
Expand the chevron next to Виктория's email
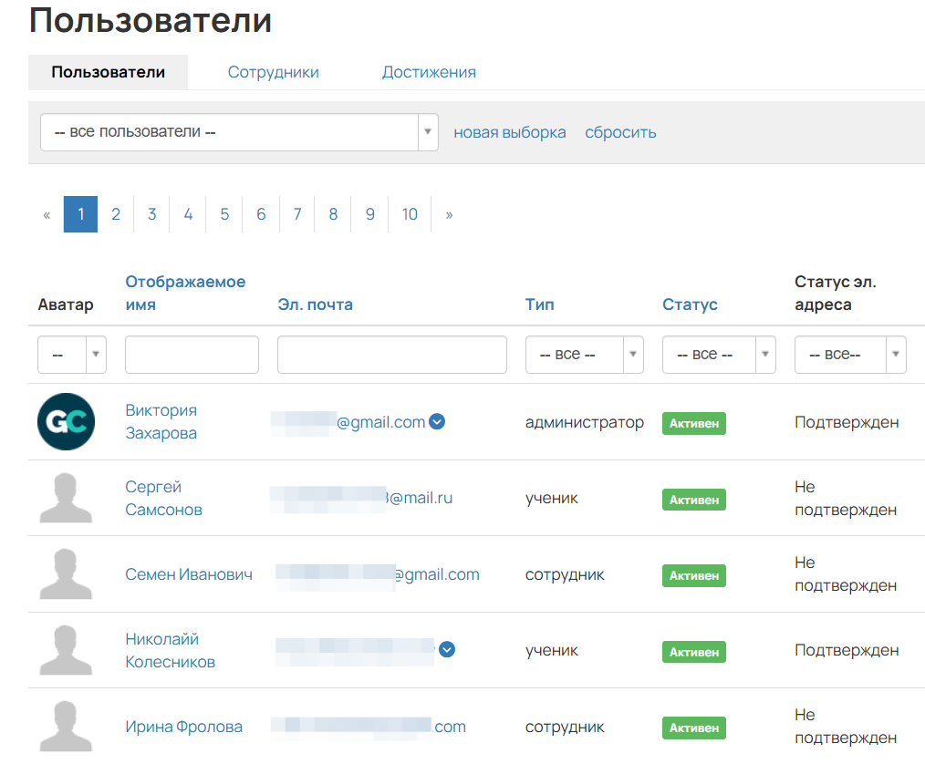pyautogui.click(x=437, y=421)
